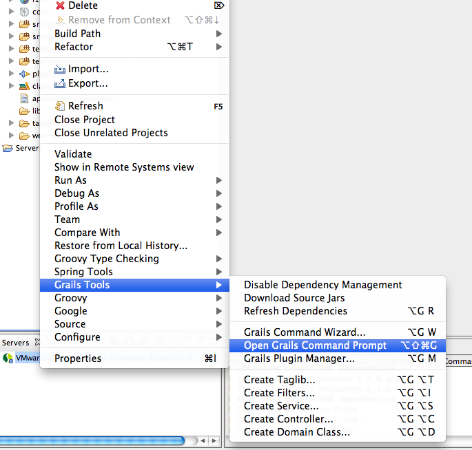Expand the 'ta' folder tree node
The height and width of the screenshot is (450, 472).
[12, 122]
